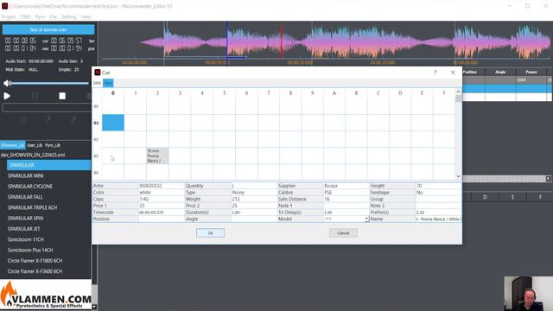Edit the Timecode field 00:00:05:570

(162, 213)
